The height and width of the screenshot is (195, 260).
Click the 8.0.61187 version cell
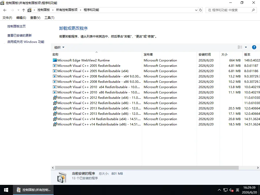tap(251, 66)
